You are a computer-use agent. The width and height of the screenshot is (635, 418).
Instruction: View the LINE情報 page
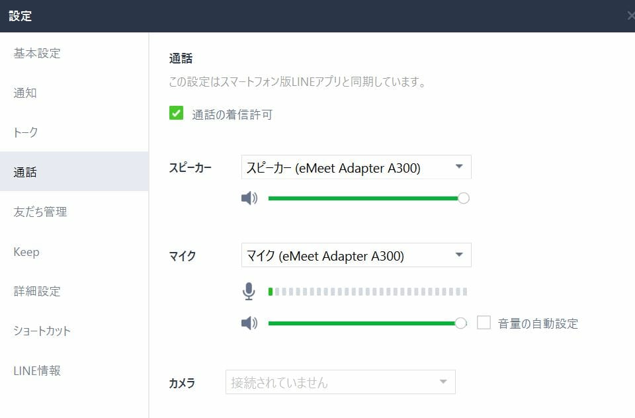(x=37, y=371)
